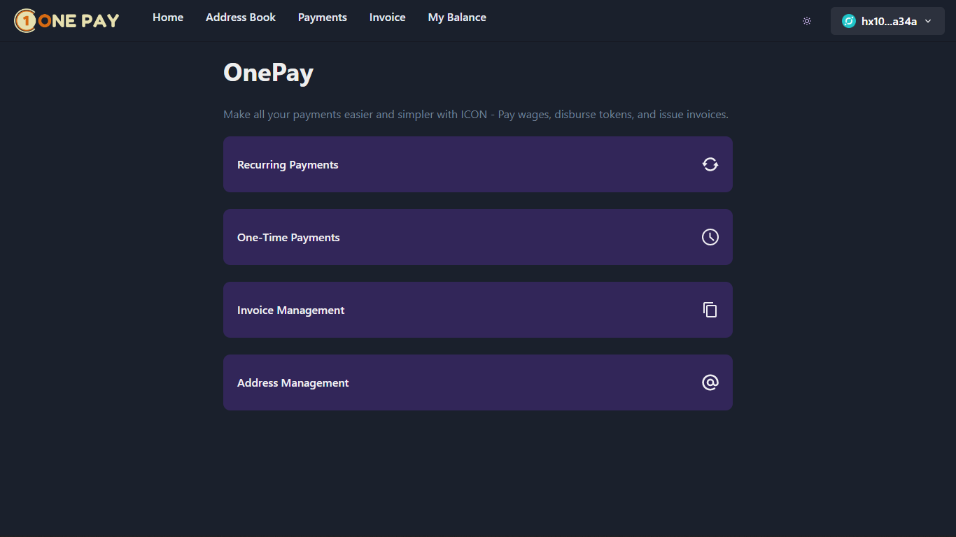Expand the hx10...a34a wallet dropdown
Viewport: 956px width, 537px height.
(887, 21)
